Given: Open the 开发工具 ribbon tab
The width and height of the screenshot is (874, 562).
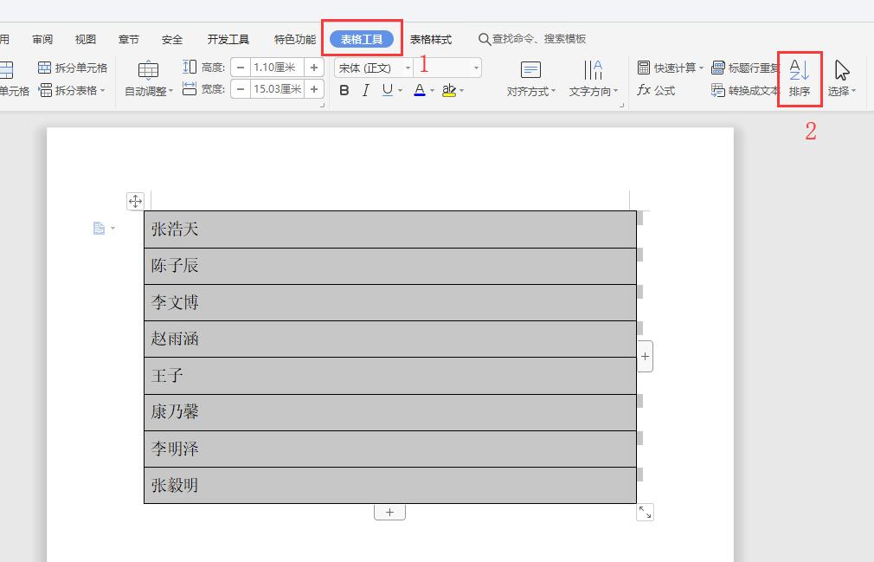Looking at the screenshot, I should pyautogui.click(x=228, y=38).
